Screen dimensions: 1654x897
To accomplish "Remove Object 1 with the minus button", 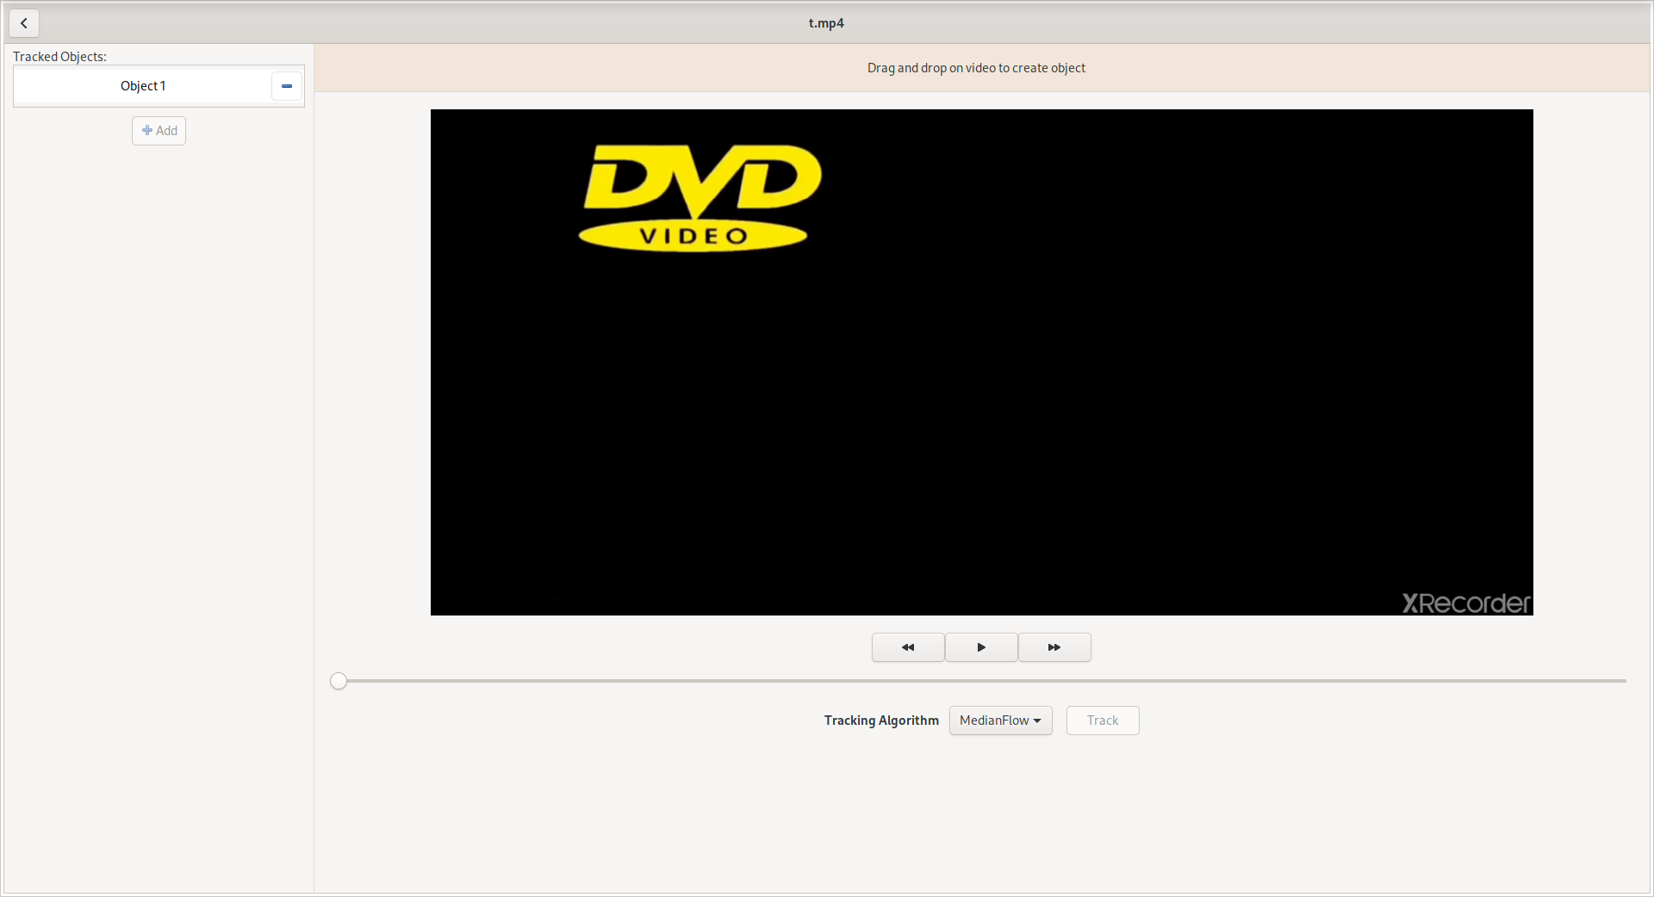I will click(x=287, y=86).
